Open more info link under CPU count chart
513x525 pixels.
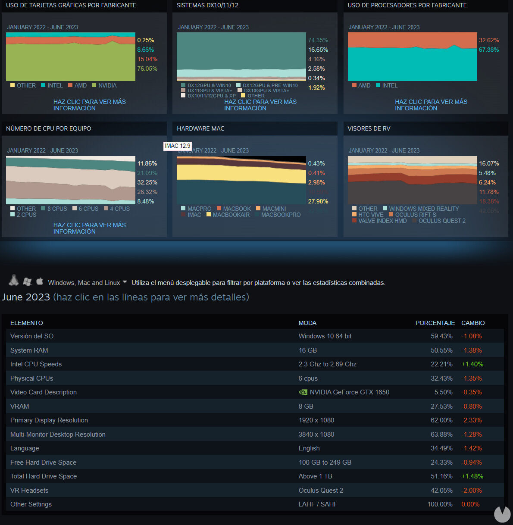point(89,228)
